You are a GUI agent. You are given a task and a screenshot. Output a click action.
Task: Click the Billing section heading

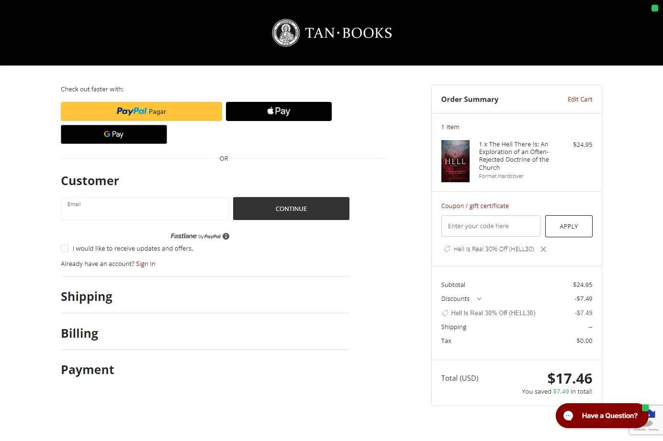point(79,333)
